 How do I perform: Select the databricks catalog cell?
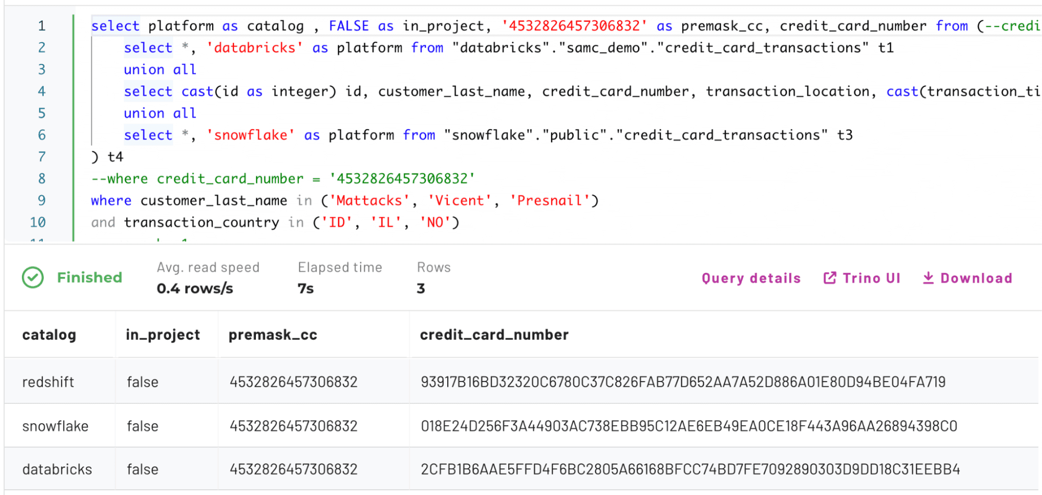(x=57, y=469)
